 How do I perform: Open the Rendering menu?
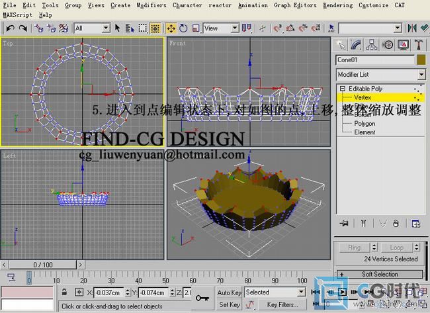tap(338, 5)
